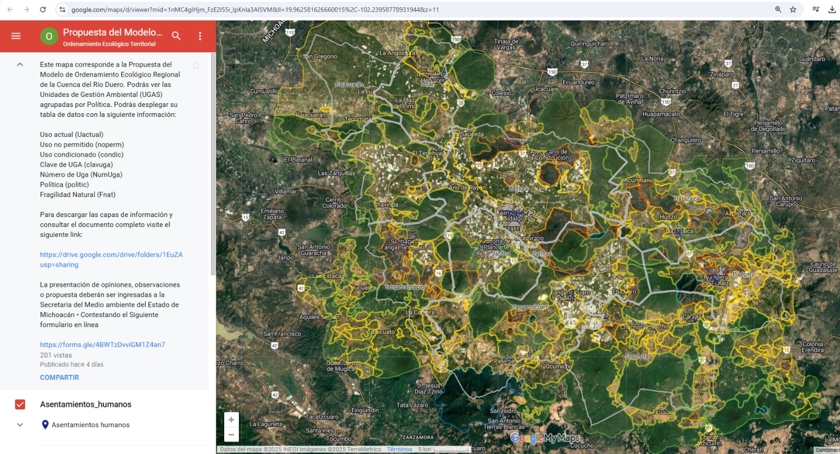840x454 pixels.
Task: Click the green O owner avatar
Action: click(49, 36)
